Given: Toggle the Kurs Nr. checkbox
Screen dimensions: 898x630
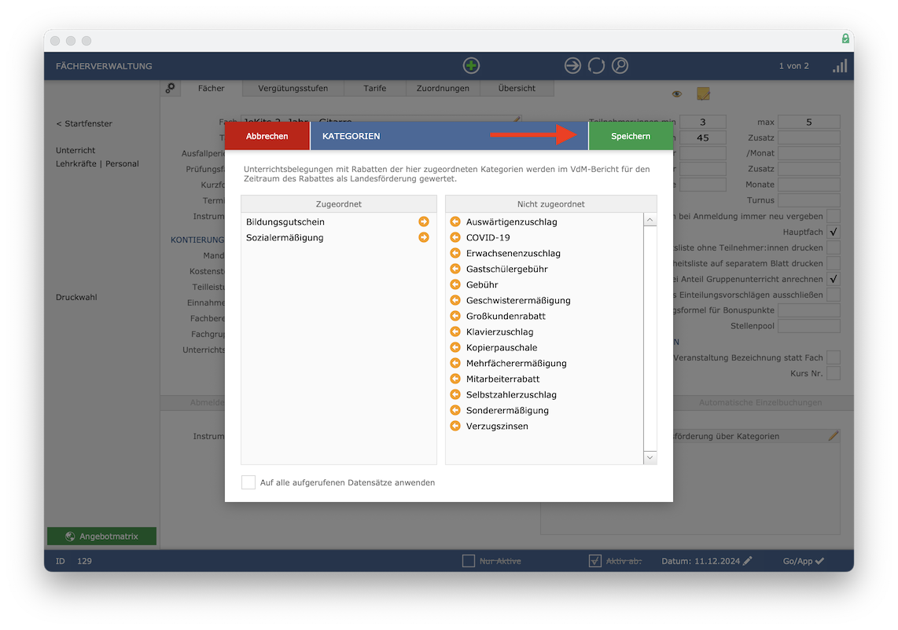Looking at the screenshot, I should click(834, 373).
